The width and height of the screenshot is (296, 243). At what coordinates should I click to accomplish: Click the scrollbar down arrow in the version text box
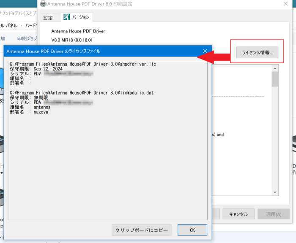tap(274, 192)
